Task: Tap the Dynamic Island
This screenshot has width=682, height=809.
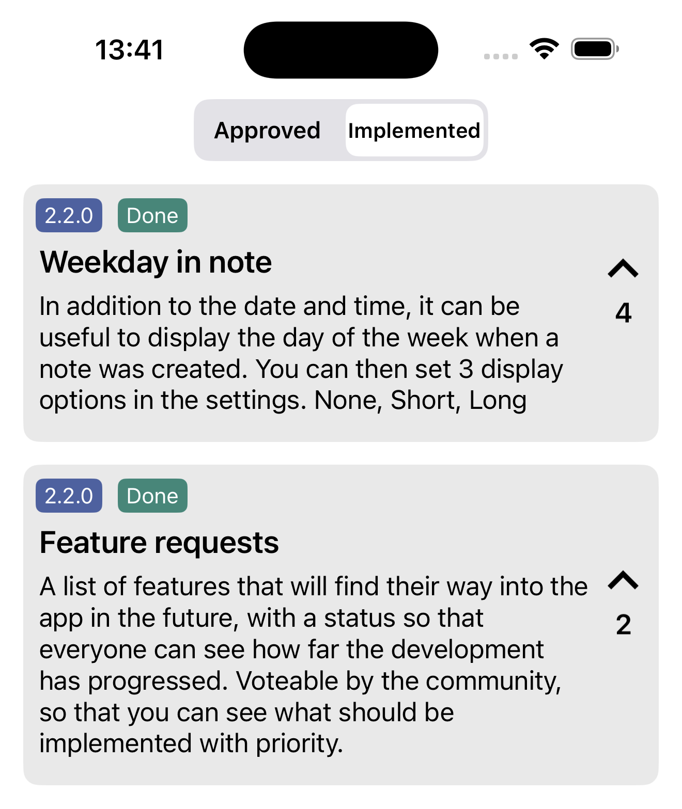Action: click(x=340, y=50)
